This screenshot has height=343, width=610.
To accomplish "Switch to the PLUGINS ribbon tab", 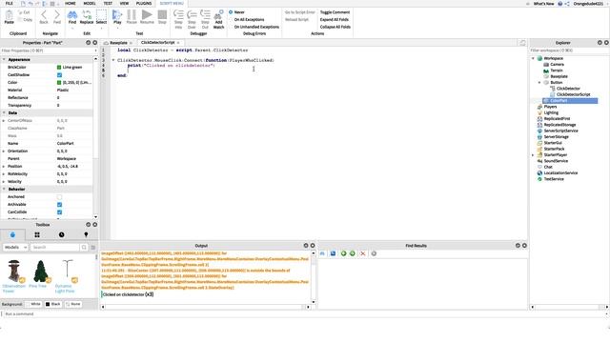I will pyautogui.click(x=144, y=3).
